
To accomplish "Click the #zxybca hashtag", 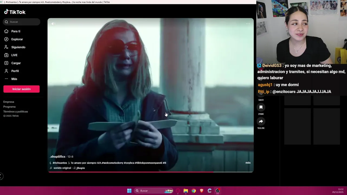I will point(129,163).
